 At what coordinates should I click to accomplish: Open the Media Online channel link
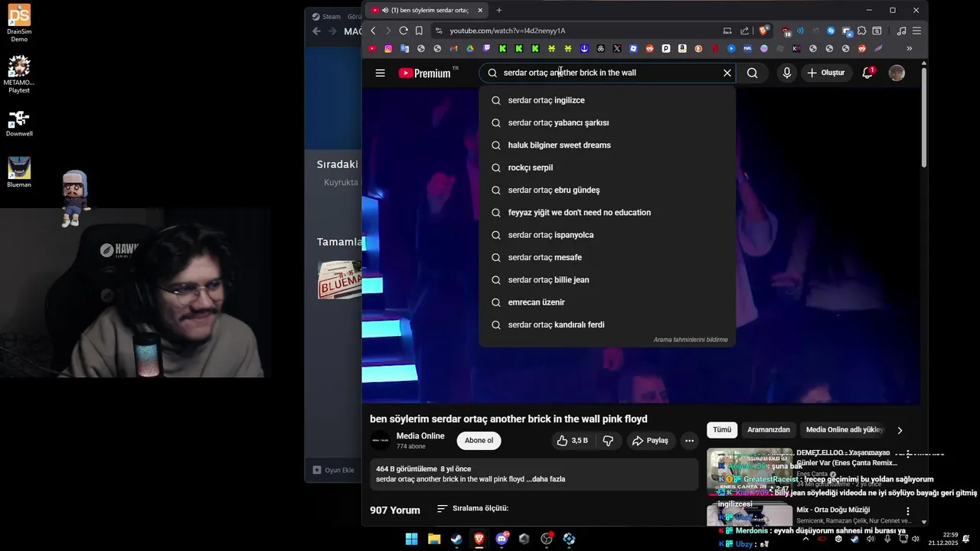pos(420,436)
